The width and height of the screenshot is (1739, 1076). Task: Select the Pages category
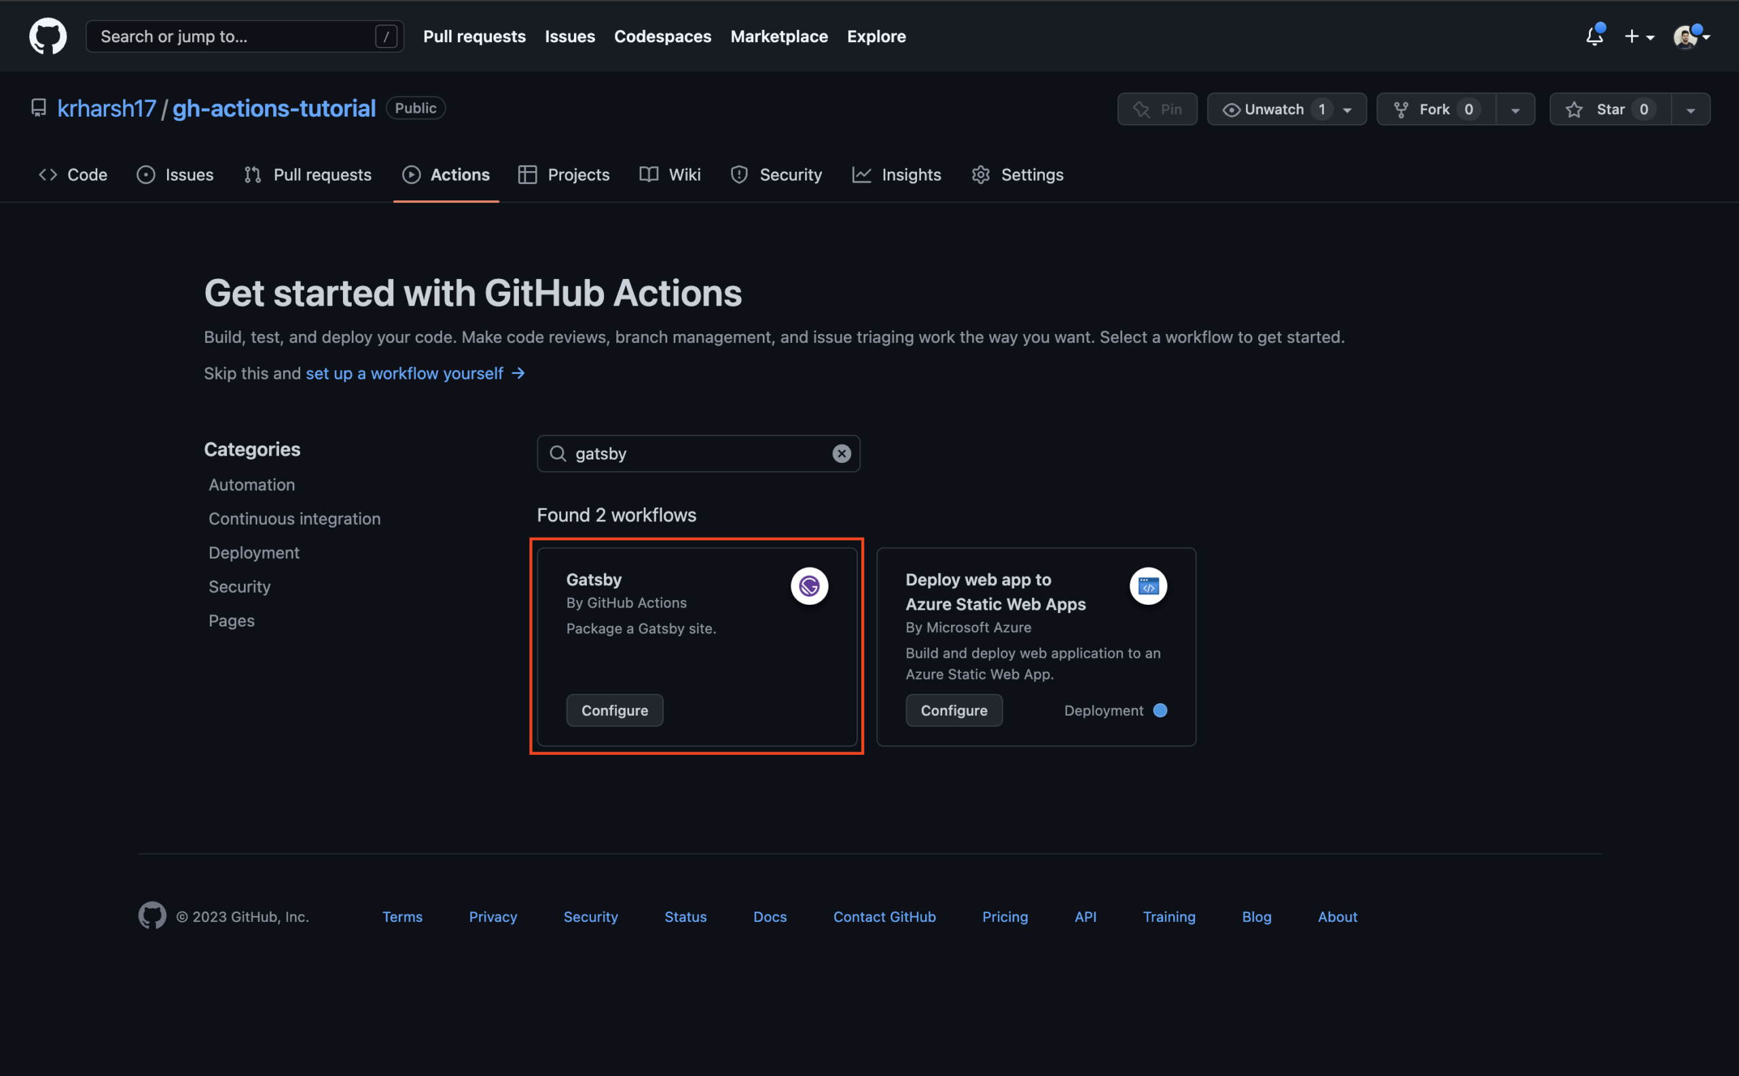232,620
